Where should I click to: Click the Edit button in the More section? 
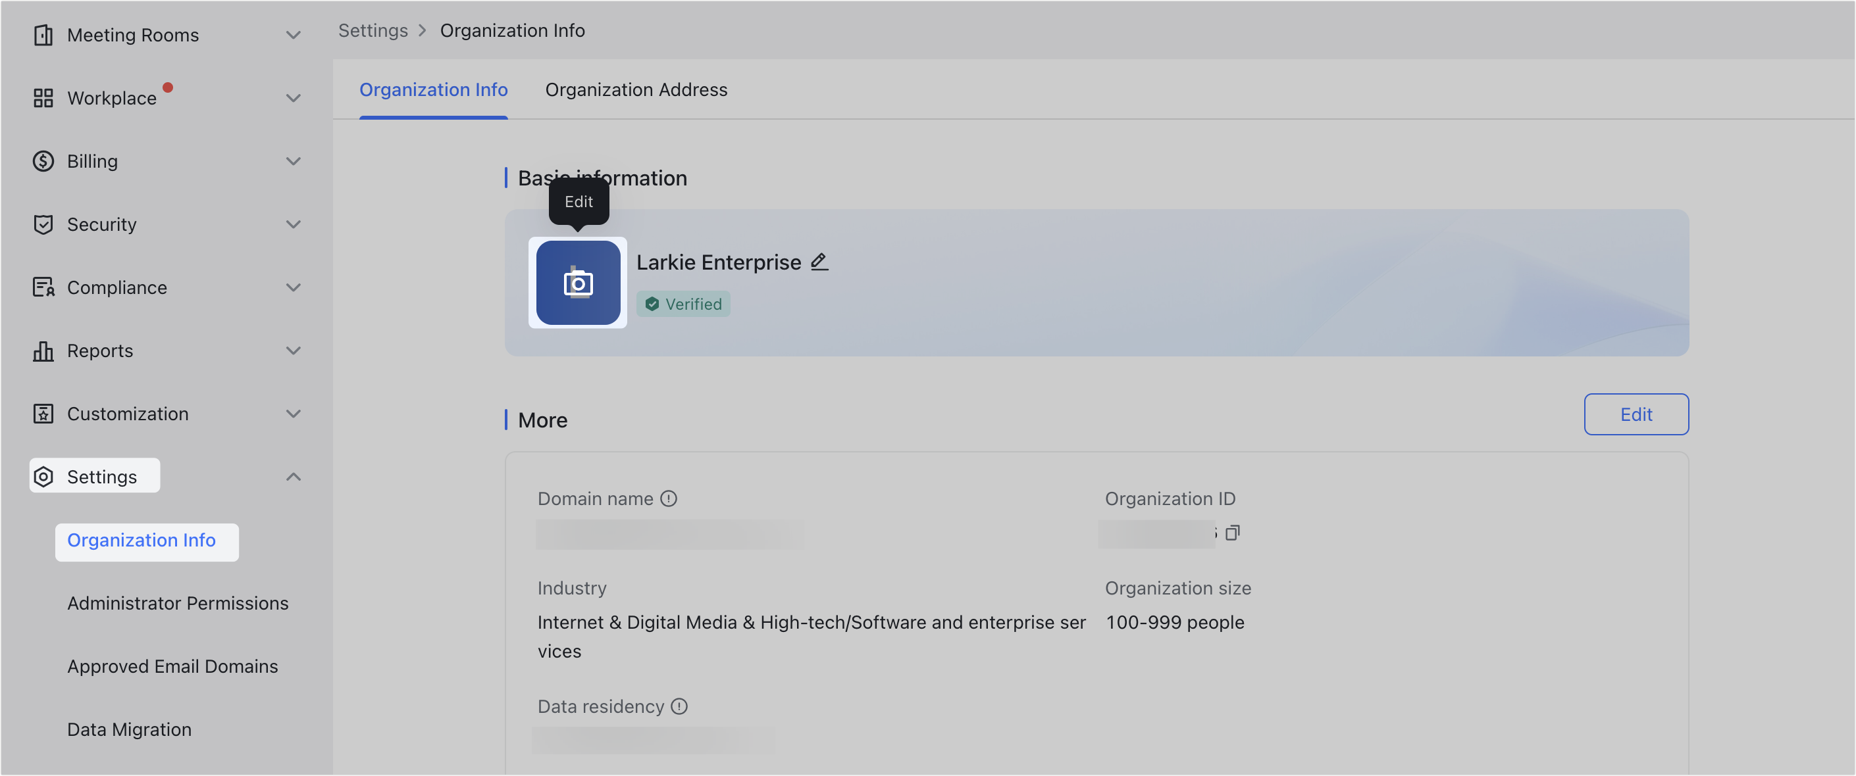pyautogui.click(x=1636, y=414)
